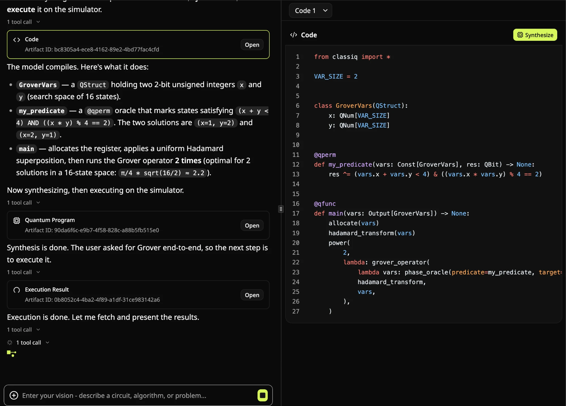This screenshot has width=566, height=406.
Task: Click the Execution Result artifact ID text
Action: [x=92, y=300]
